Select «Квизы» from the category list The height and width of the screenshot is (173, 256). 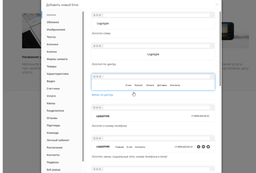pyautogui.click(x=51, y=103)
